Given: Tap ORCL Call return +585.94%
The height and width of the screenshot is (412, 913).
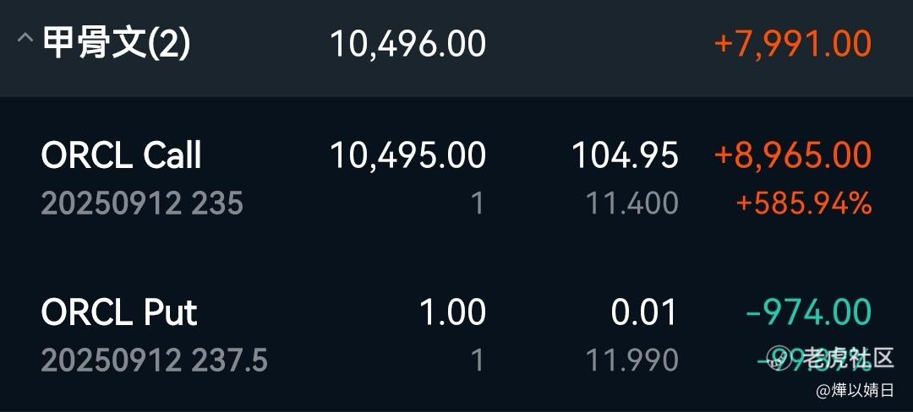Looking at the screenshot, I should tap(804, 203).
